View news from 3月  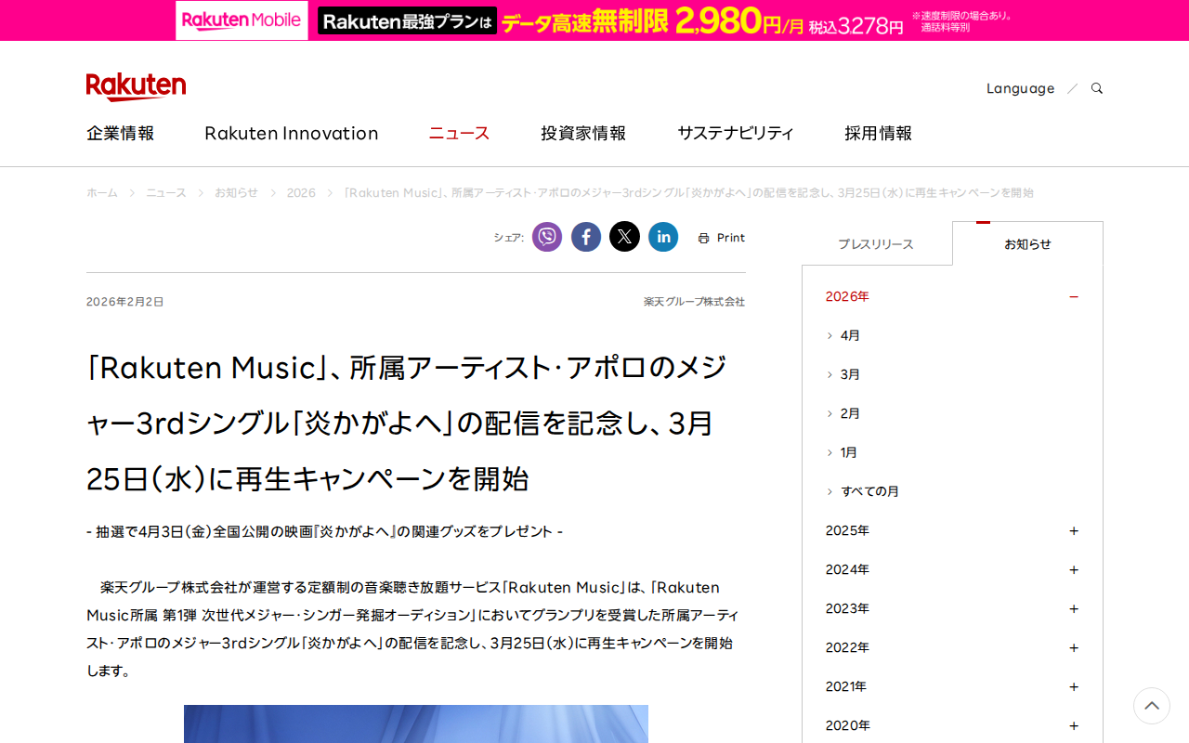[x=848, y=374]
